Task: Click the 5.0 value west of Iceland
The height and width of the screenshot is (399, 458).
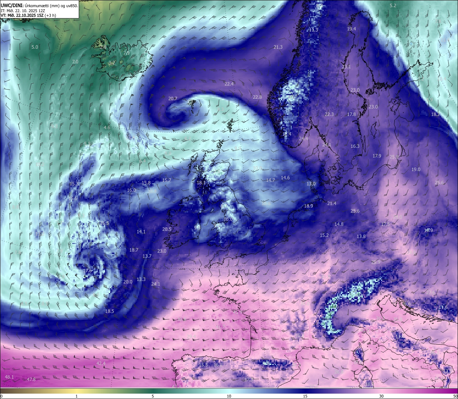Action: coord(35,47)
